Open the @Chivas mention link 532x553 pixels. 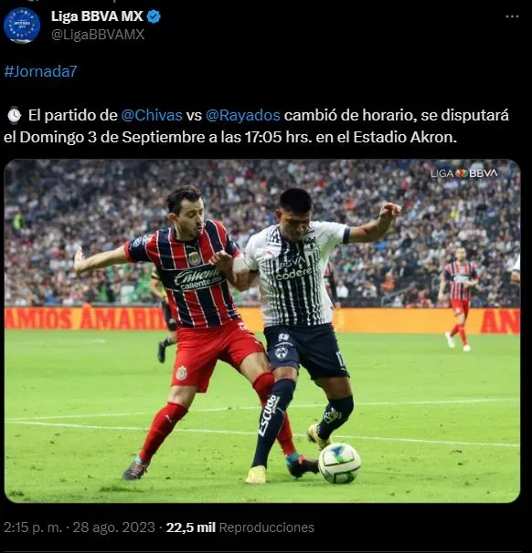[x=152, y=115]
